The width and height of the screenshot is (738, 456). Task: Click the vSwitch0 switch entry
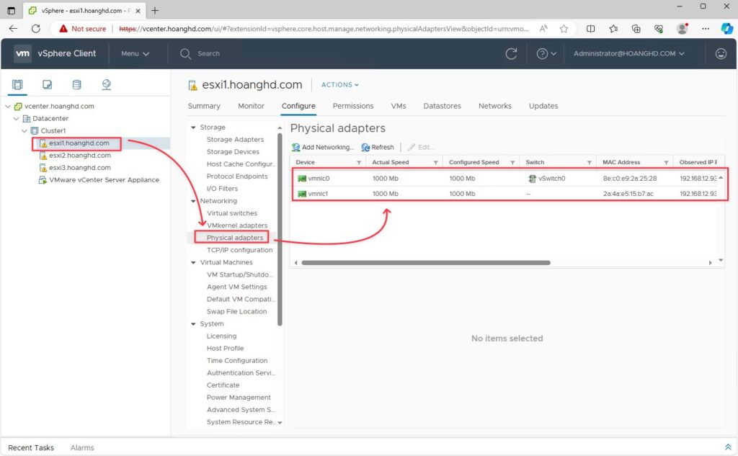(546, 179)
